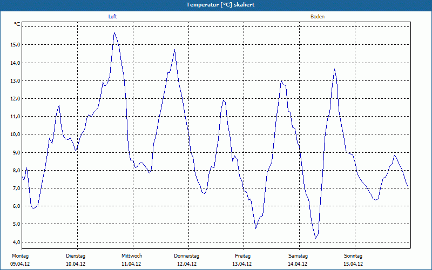Click the '5,0' y-axis value

(x=17, y=224)
